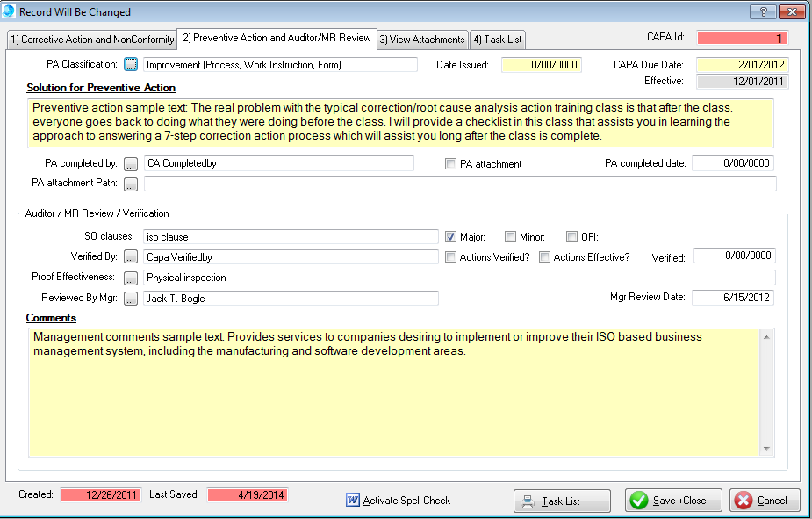Image resolution: width=812 pixels, height=519 pixels.
Task: Open the Verified By lookup button
Action: coord(131,256)
